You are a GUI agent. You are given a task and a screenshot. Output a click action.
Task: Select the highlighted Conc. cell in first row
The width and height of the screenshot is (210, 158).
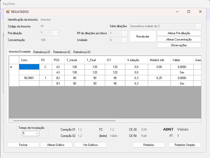tap(29, 67)
